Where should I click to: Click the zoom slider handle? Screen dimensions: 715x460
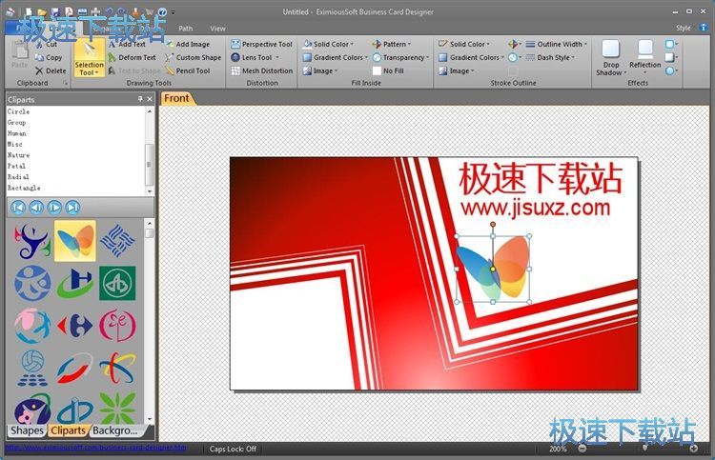[644, 449]
